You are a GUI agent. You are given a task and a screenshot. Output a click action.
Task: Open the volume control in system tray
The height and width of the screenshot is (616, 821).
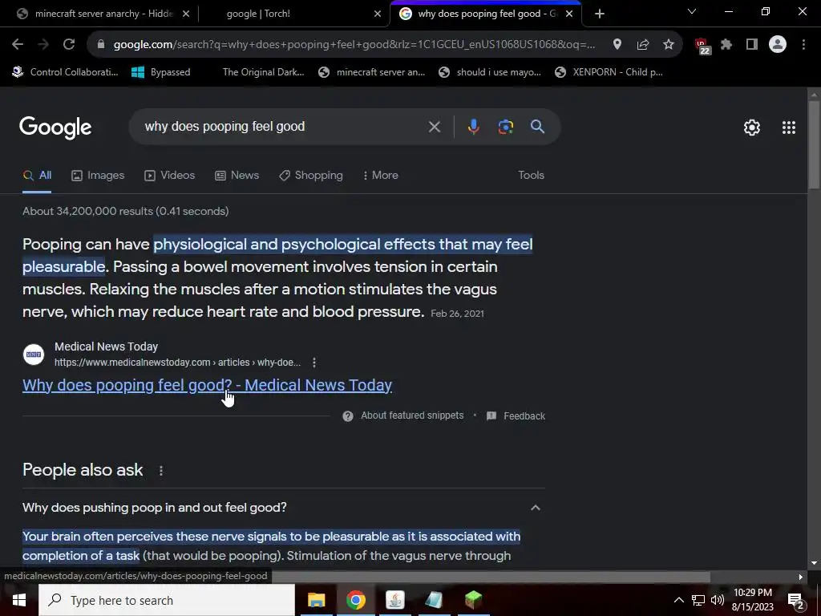[718, 600]
